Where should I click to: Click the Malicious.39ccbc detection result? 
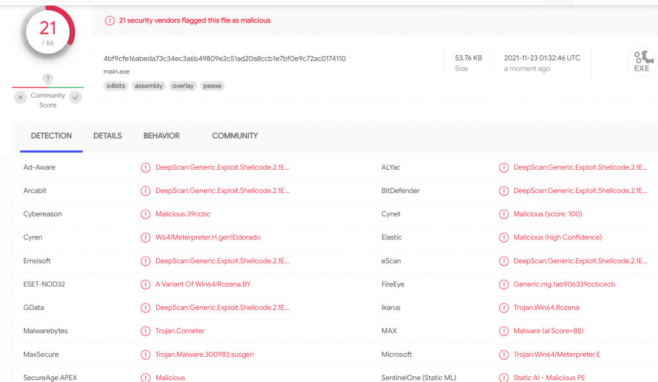tap(183, 214)
